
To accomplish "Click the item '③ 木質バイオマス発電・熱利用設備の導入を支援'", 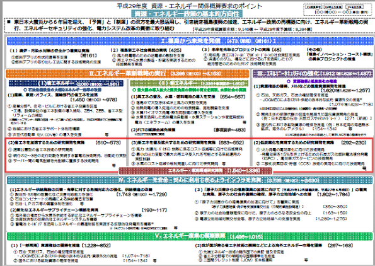I will pos(171,112).
